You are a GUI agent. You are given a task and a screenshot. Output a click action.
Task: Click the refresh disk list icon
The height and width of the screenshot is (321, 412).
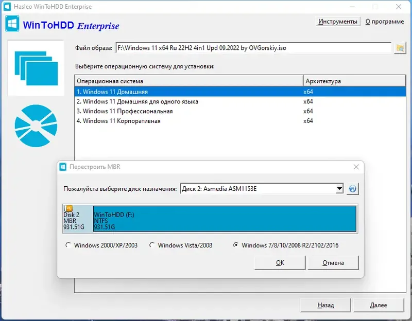[352, 189]
